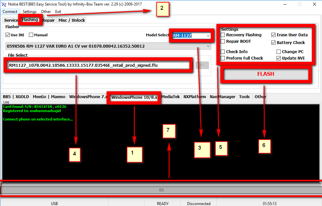
Task: Select the BB5 | XGOLD platform tab
Action: (x=16, y=97)
